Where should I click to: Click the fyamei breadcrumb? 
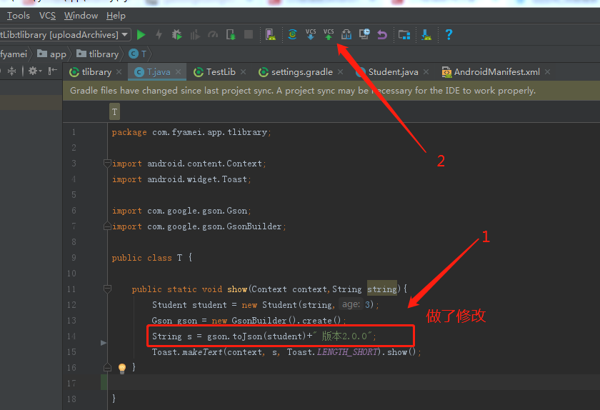click(x=14, y=54)
